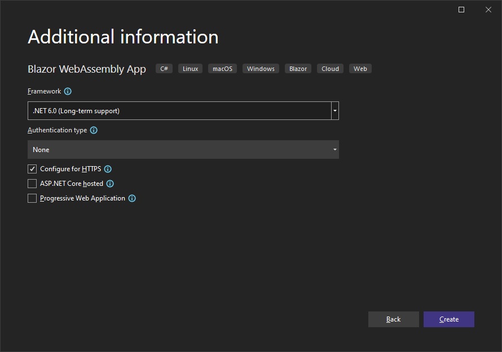Click the Linux tag
This screenshot has height=352, width=502.
click(x=191, y=69)
